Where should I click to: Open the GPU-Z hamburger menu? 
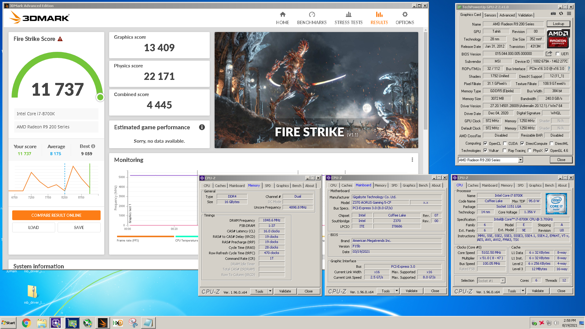point(569,14)
